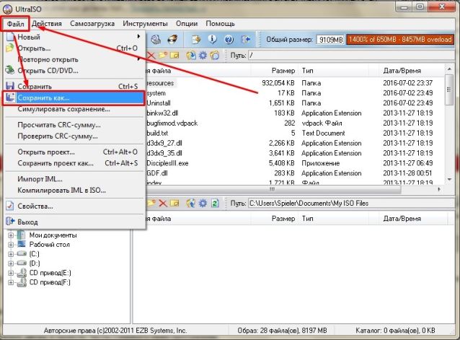Open the Действия menu
The width and height of the screenshot is (460, 340).
click(x=47, y=24)
